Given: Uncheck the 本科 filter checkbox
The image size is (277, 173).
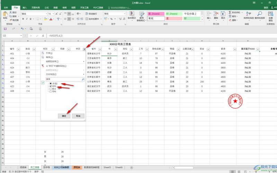Looking at the screenshot, I should pos(51,86).
